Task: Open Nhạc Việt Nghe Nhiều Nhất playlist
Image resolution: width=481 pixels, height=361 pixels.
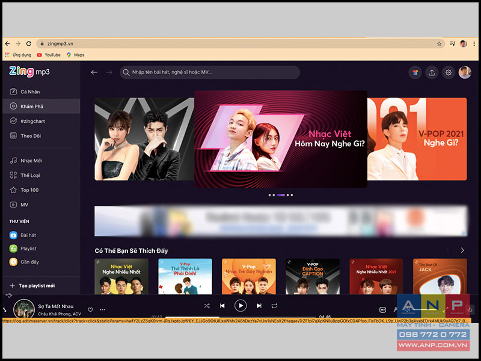Action: (x=121, y=276)
